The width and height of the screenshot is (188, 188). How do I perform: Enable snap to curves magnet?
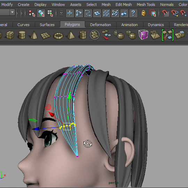(174, 13)
